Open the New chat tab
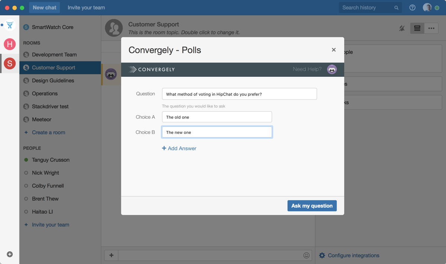The height and width of the screenshot is (264, 446). click(x=44, y=7)
